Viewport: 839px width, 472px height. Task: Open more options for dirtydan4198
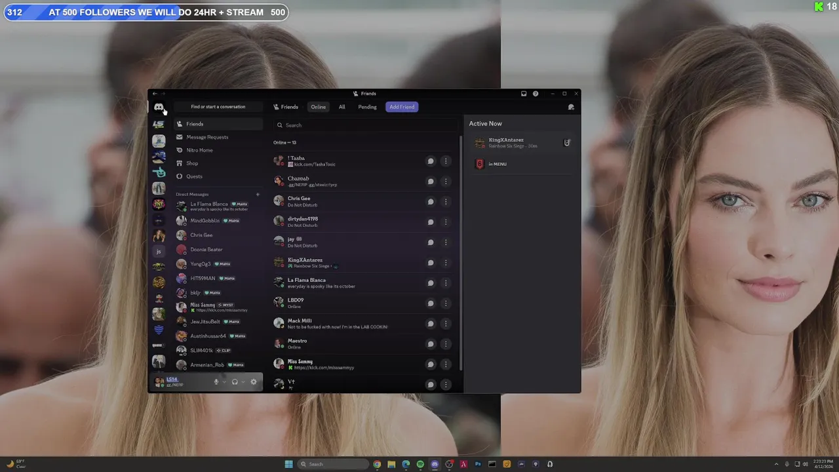(446, 222)
